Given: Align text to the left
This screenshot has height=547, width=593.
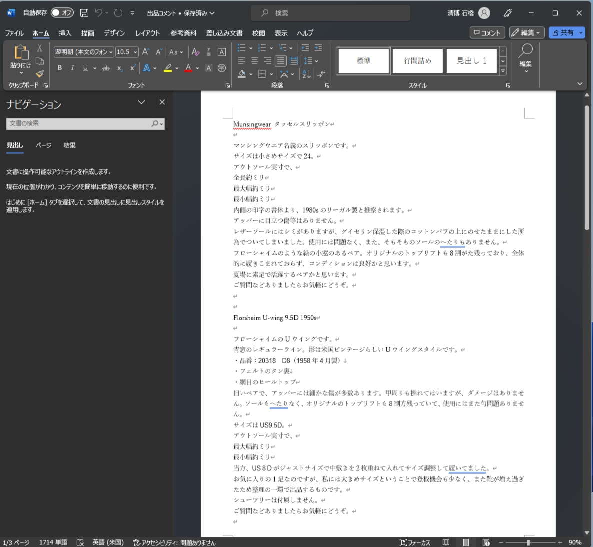Looking at the screenshot, I should click(x=241, y=61).
